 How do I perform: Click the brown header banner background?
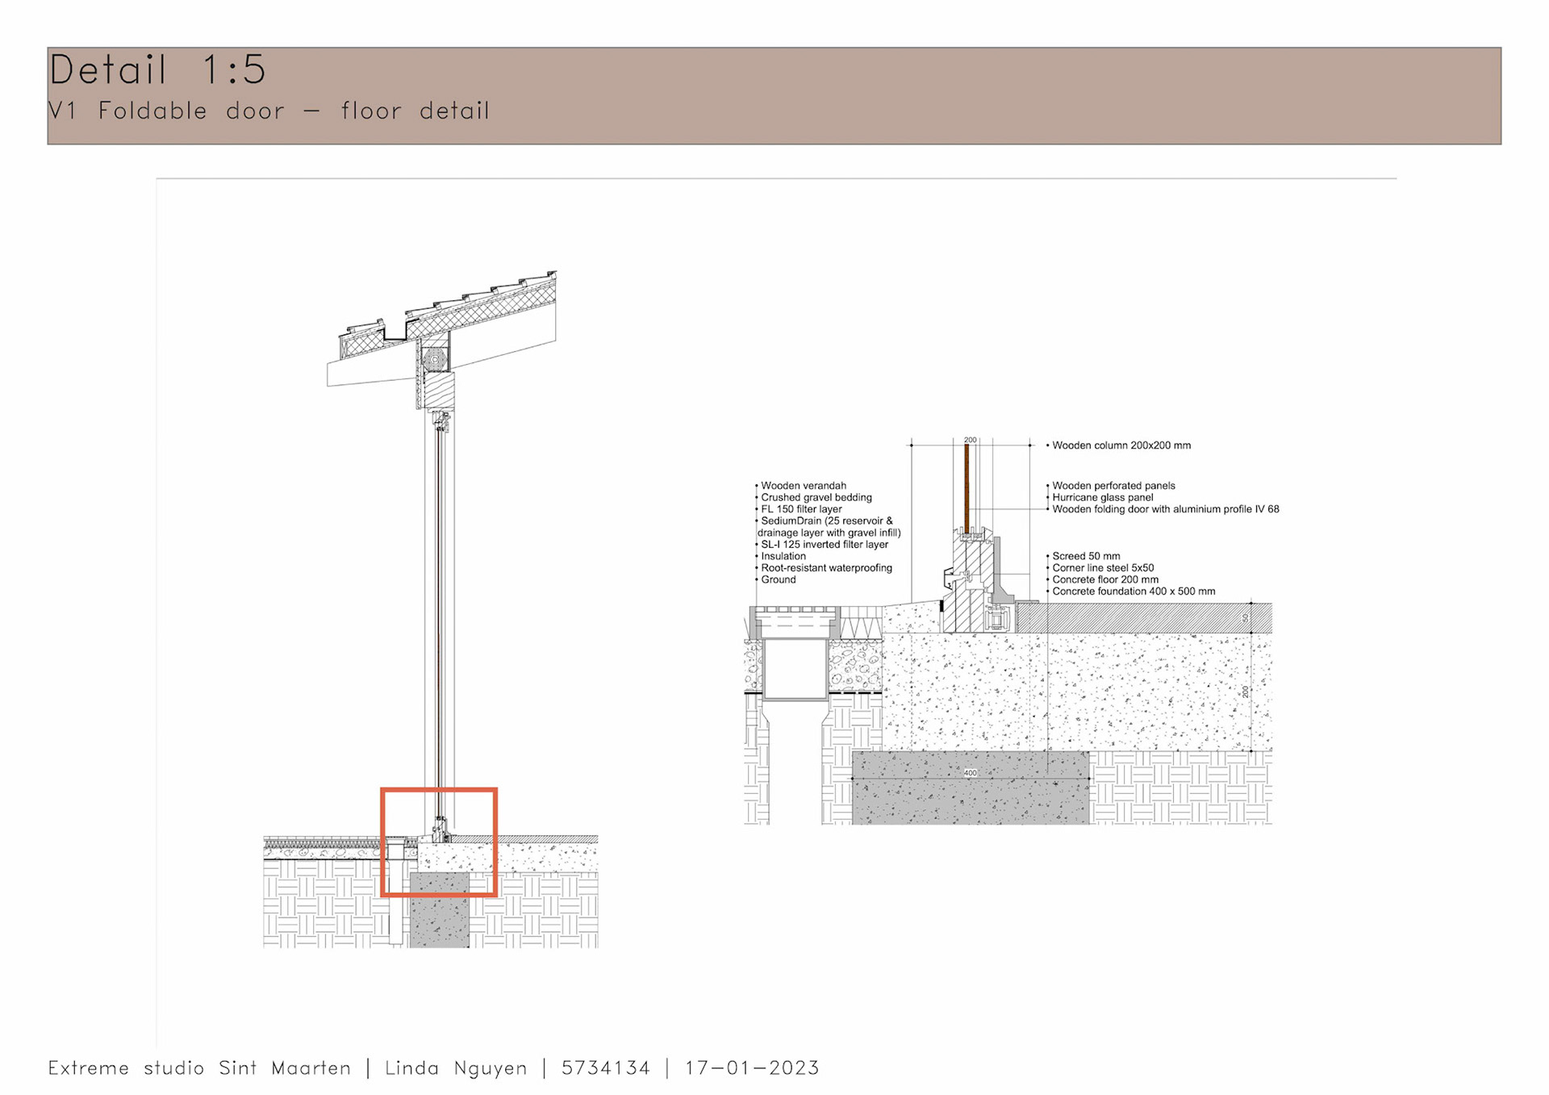pyautogui.click(x=968, y=95)
